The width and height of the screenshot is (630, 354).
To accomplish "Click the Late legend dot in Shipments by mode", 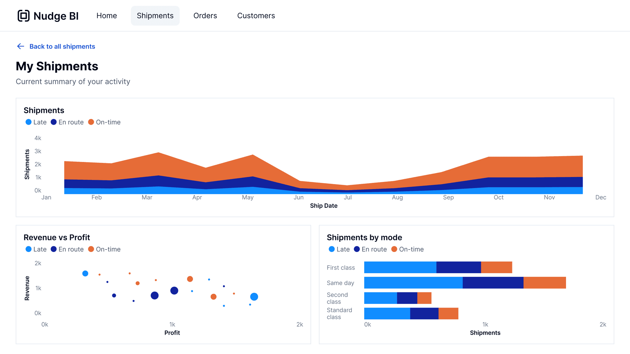I will [x=332, y=249].
